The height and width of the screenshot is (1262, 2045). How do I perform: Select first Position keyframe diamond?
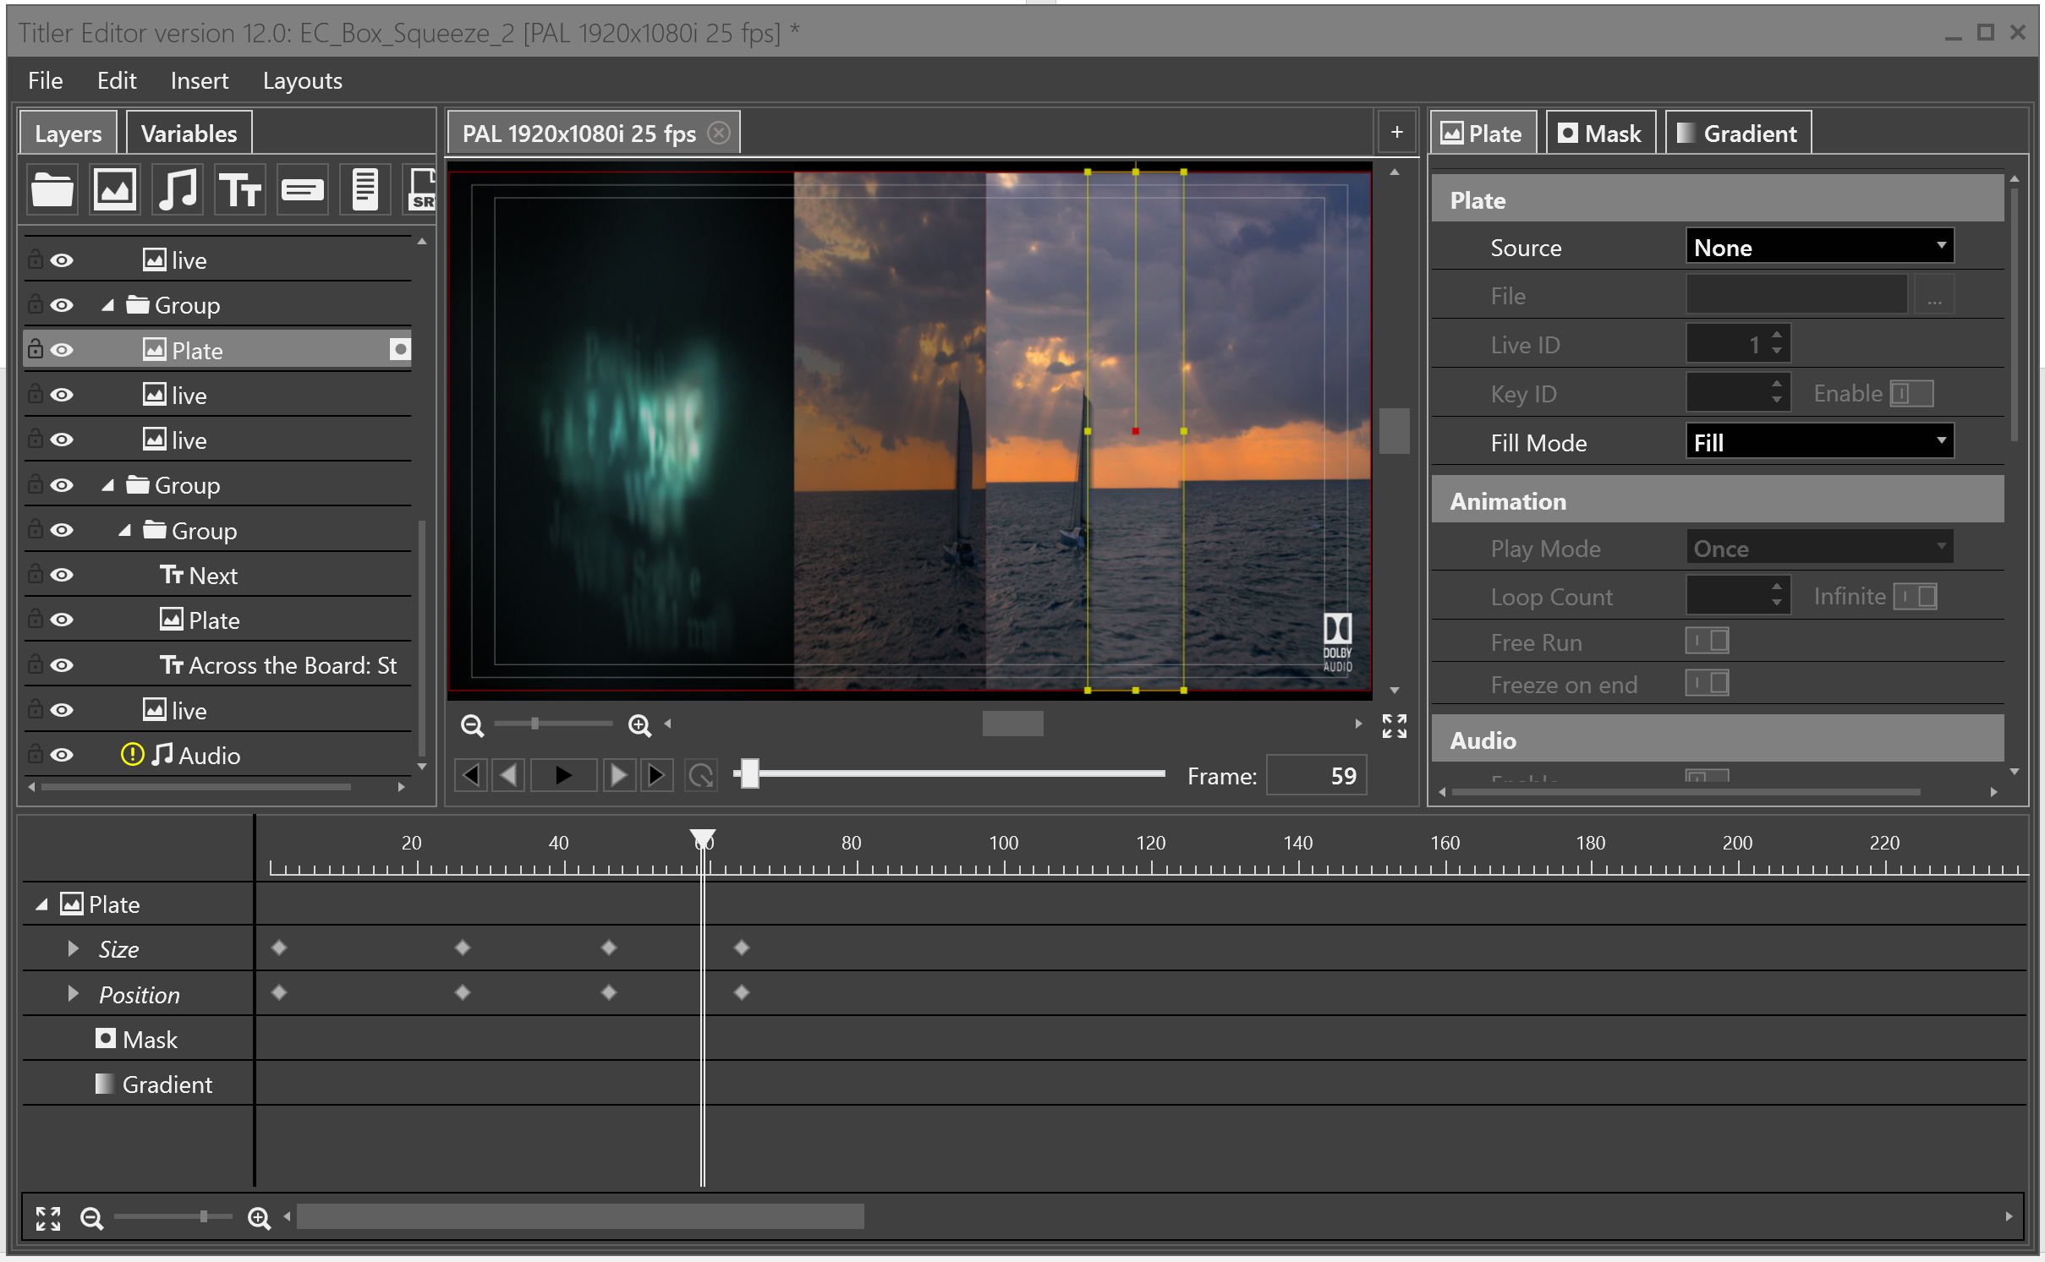pos(279,992)
